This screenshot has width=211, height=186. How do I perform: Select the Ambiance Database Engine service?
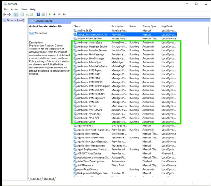point(125,46)
